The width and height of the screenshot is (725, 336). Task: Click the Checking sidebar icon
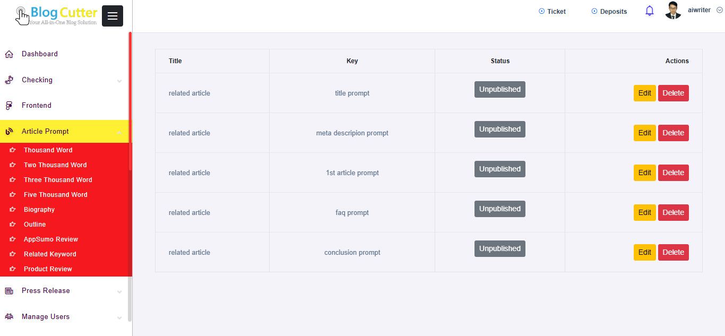9,80
